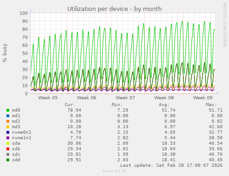Click the 'Min:' column header
This screenshot has width=229, height=176.
[x=117, y=105]
